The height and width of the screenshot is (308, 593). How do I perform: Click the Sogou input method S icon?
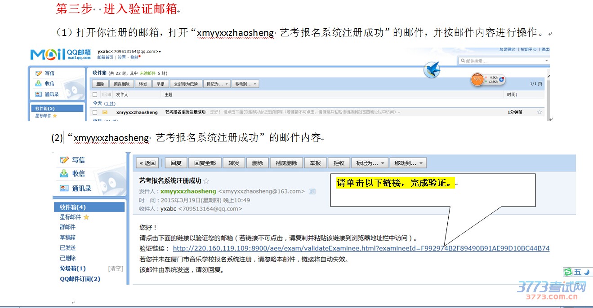(x=569, y=272)
